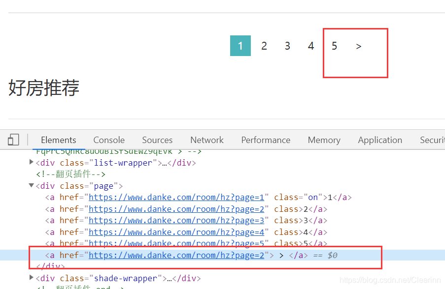The height and width of the screenshot is (289, 445).
Task: Toggle the device toolbar icon
Action: (13, 140)
